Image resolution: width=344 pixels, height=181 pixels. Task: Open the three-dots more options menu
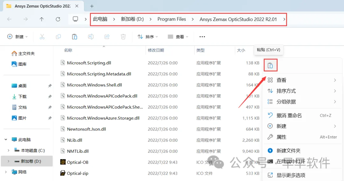(202, 37)
